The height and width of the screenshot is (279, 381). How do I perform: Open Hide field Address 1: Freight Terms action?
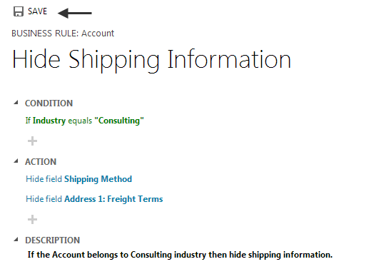[x=94, y=199]
